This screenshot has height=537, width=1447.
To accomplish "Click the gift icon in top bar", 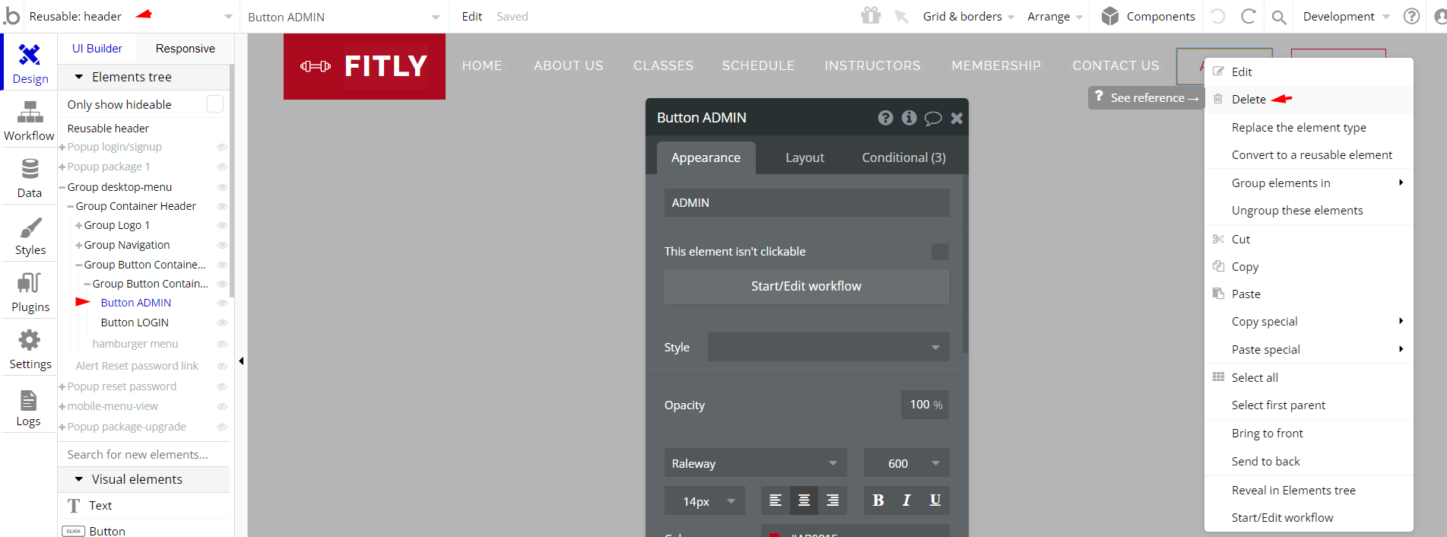I will (x=871, y=15).
